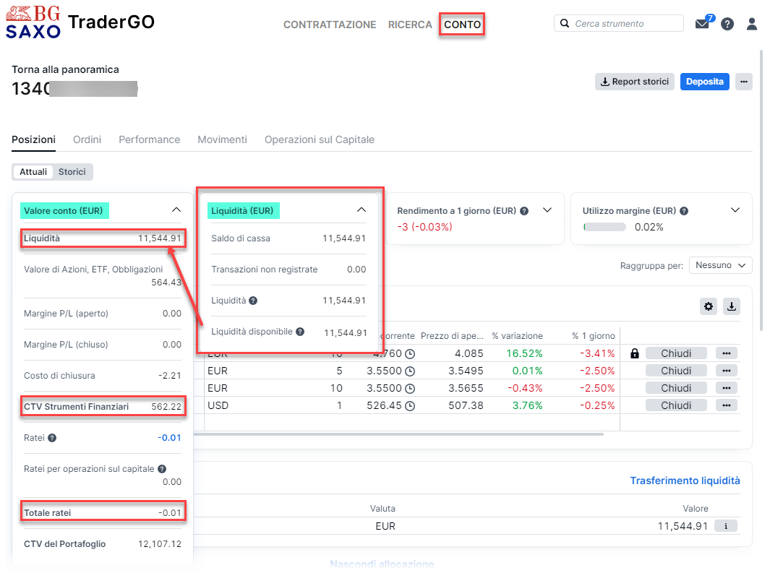
Task: Click the Saldo di cassa value
Action: (x=344, y=238)
